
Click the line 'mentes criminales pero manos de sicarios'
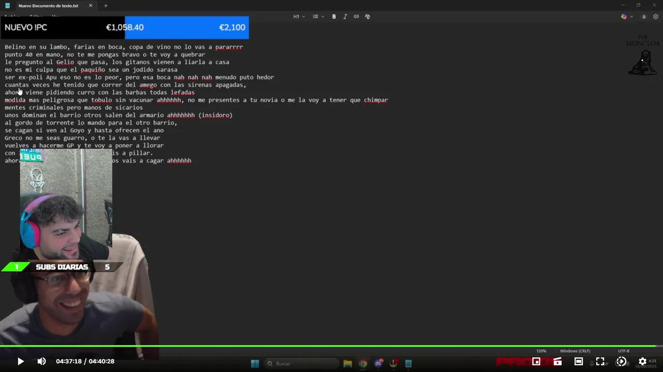(74, 107)
